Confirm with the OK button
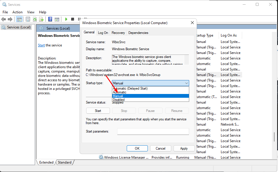Image resolution: width=278 pixels, height=172 pixels. (x=137, y=149)
